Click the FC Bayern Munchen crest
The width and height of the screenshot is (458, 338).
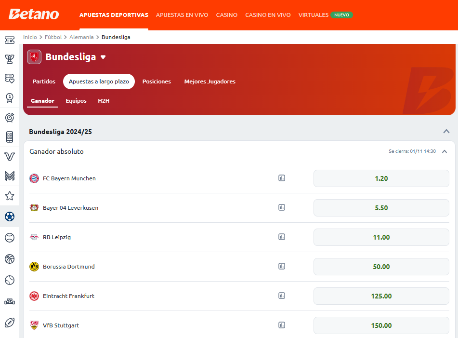(34, 178)
